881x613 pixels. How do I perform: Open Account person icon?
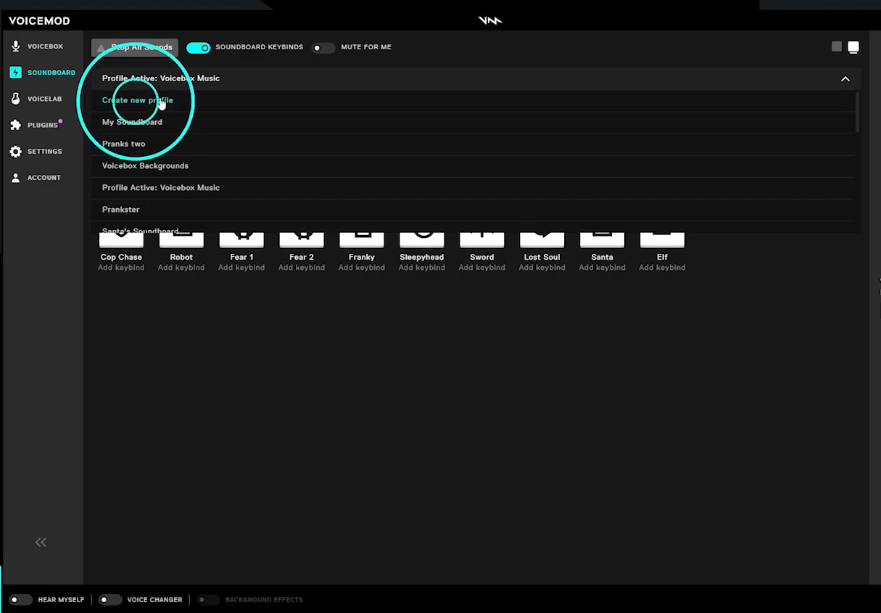tap(16, 178)
